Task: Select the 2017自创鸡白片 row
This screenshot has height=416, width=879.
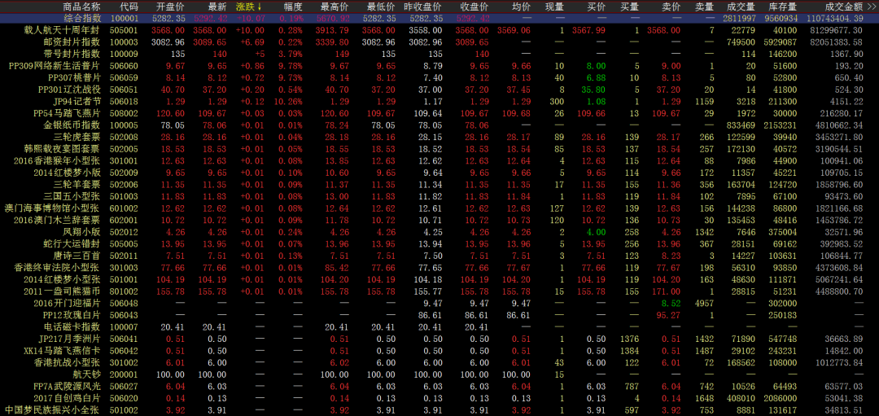Action: pyautogui.click(x=439, y=399)
